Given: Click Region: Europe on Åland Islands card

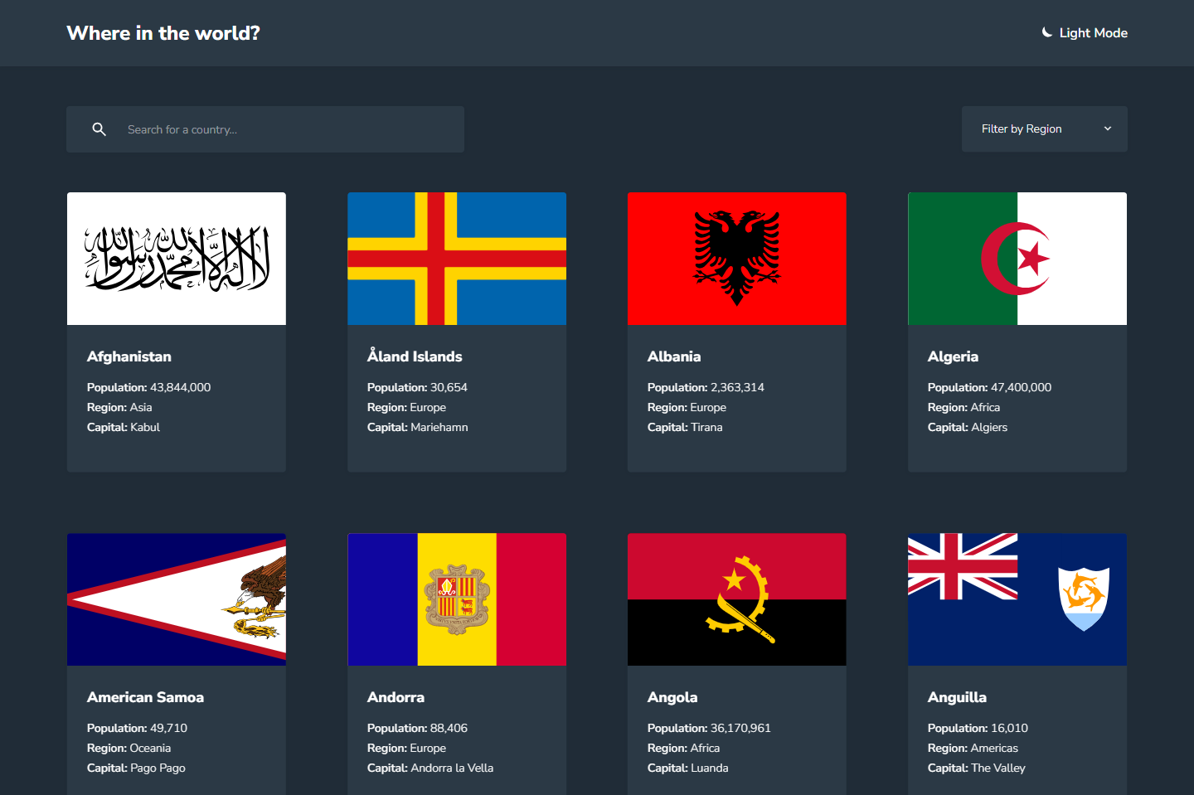Looking at the screenshot, I should pyautogui.click(x=406, y=407).
